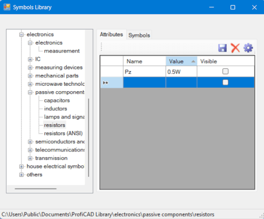This screenshot has width=264, height=219.
Task: Collapse the passive components tree node
Action: click(30, 92)
